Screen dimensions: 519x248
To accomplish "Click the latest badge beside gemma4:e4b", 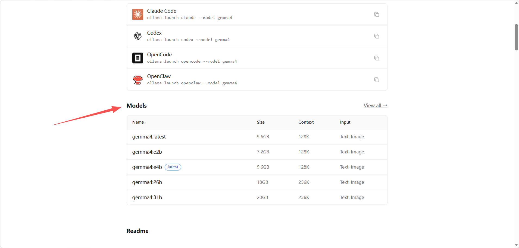I will coord(173,167).
